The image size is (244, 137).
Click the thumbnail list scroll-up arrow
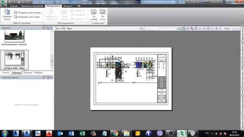point(52,32)
